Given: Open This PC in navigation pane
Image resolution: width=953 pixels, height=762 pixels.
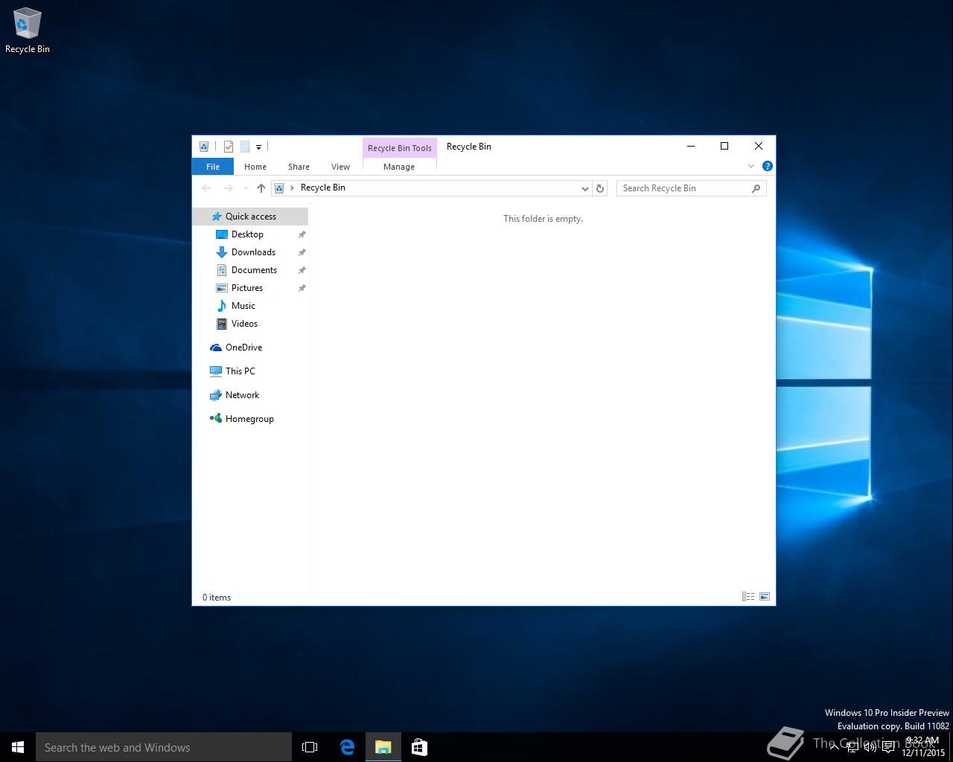Looking at the screenshot, I should 240,371.
